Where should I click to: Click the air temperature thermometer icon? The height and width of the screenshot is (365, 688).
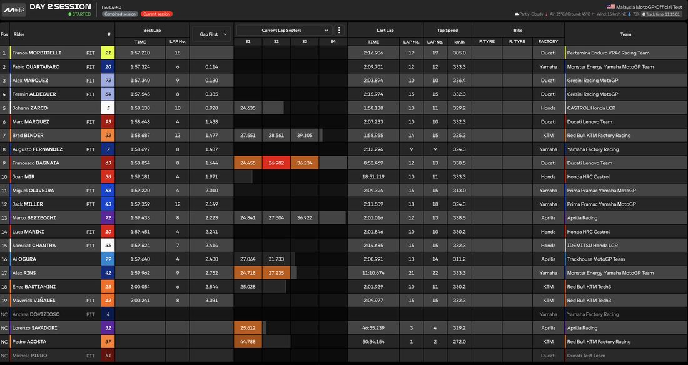click(x=547, y=14)
